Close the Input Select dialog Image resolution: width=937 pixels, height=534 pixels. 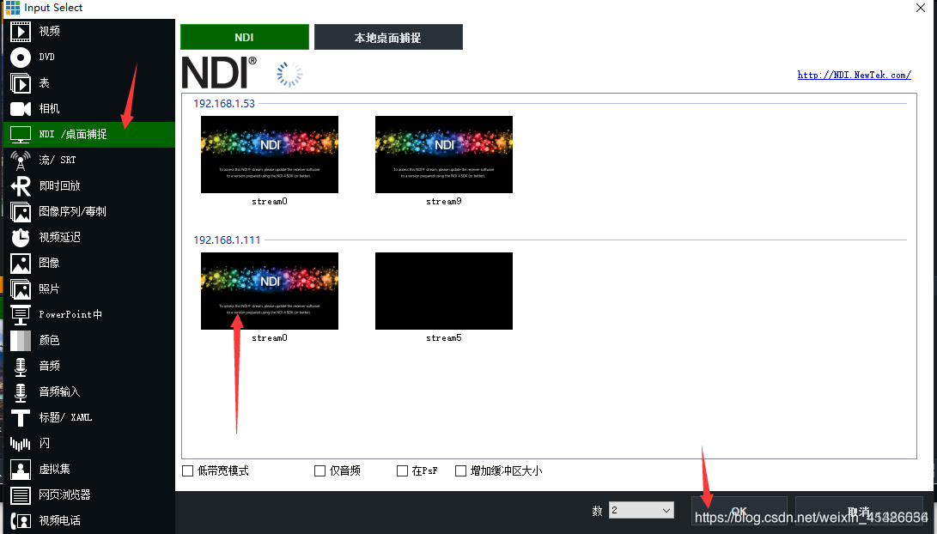click(921, 8)
